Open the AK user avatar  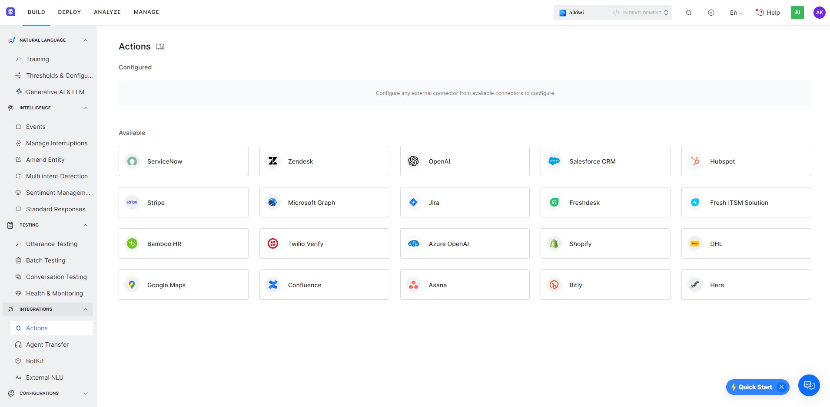tap(820, 13)
